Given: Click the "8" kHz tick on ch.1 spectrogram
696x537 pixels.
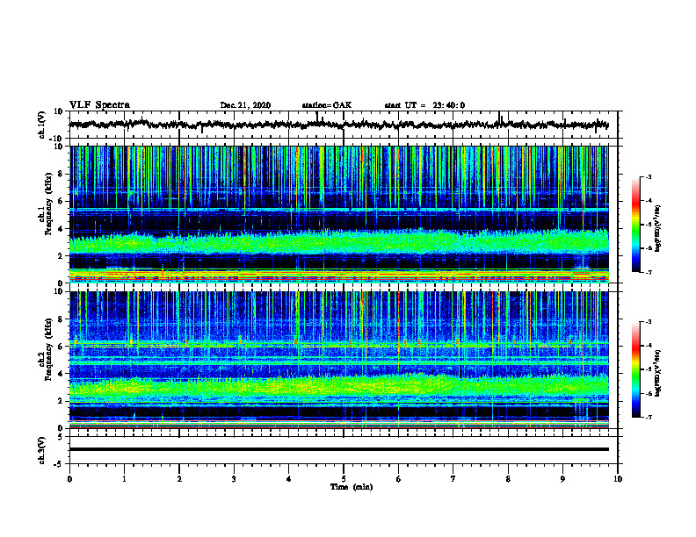Looking at the screenshot, I should 62,174.
